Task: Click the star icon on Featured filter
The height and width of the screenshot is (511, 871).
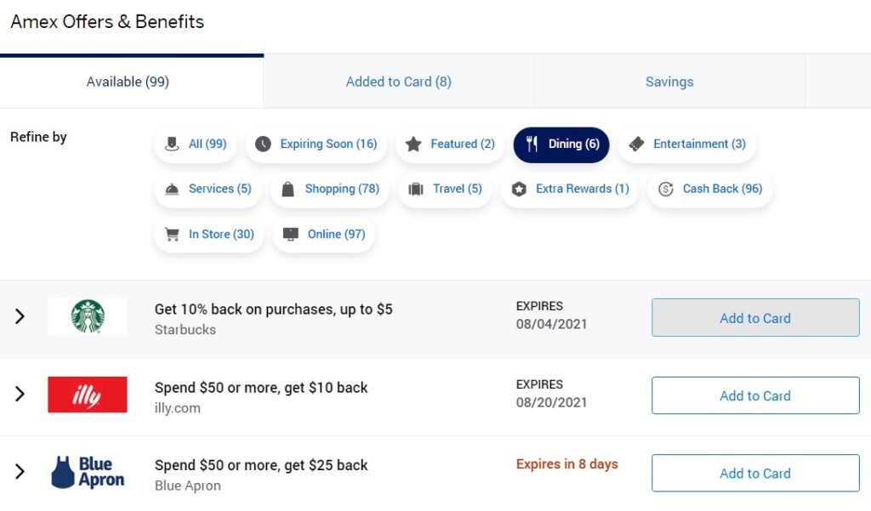Action: pos(413,145)
